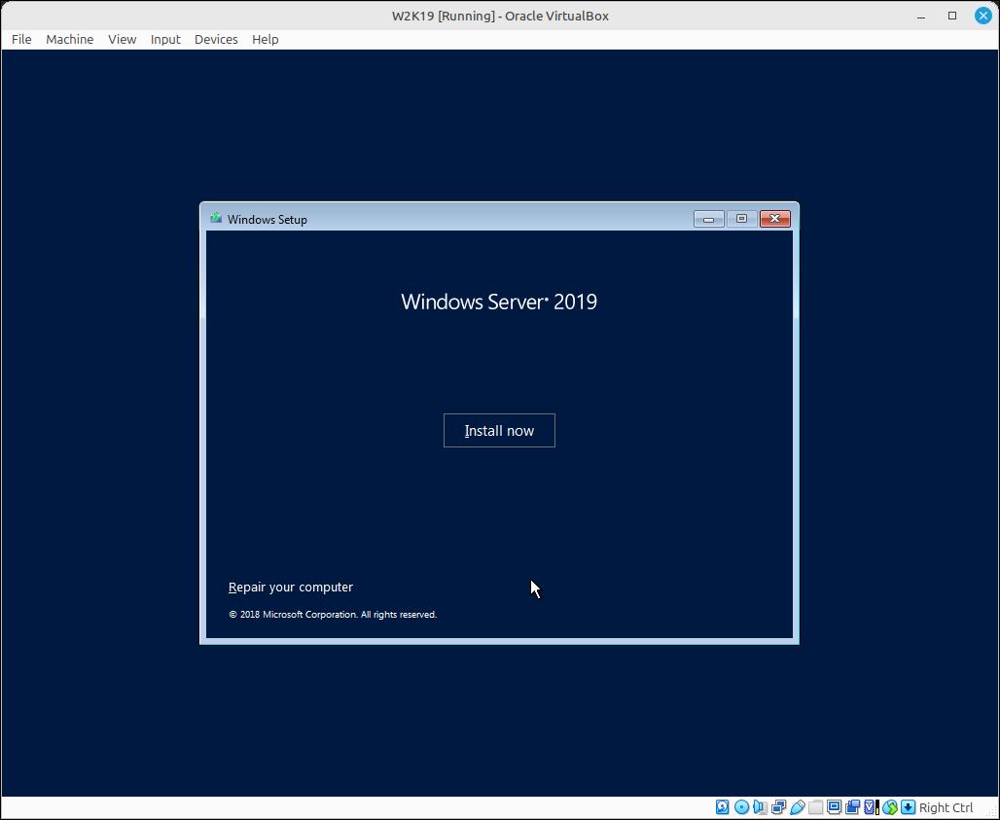The image size is (1000, 820).
Task: Click the Microsoft Corporation copyright text
Action: click(x=333, y=615)
